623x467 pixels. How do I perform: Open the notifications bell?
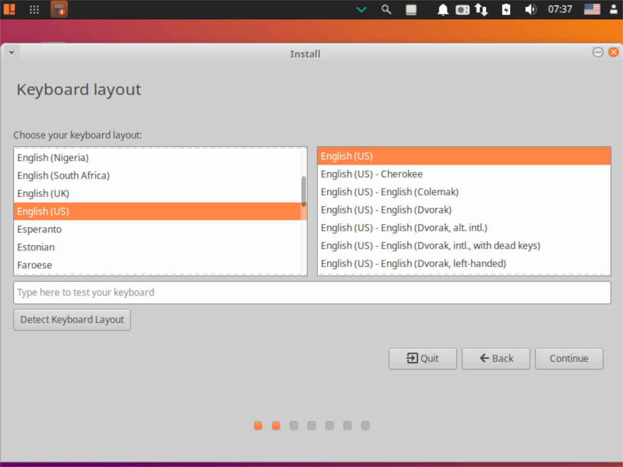tap(443, 9)
